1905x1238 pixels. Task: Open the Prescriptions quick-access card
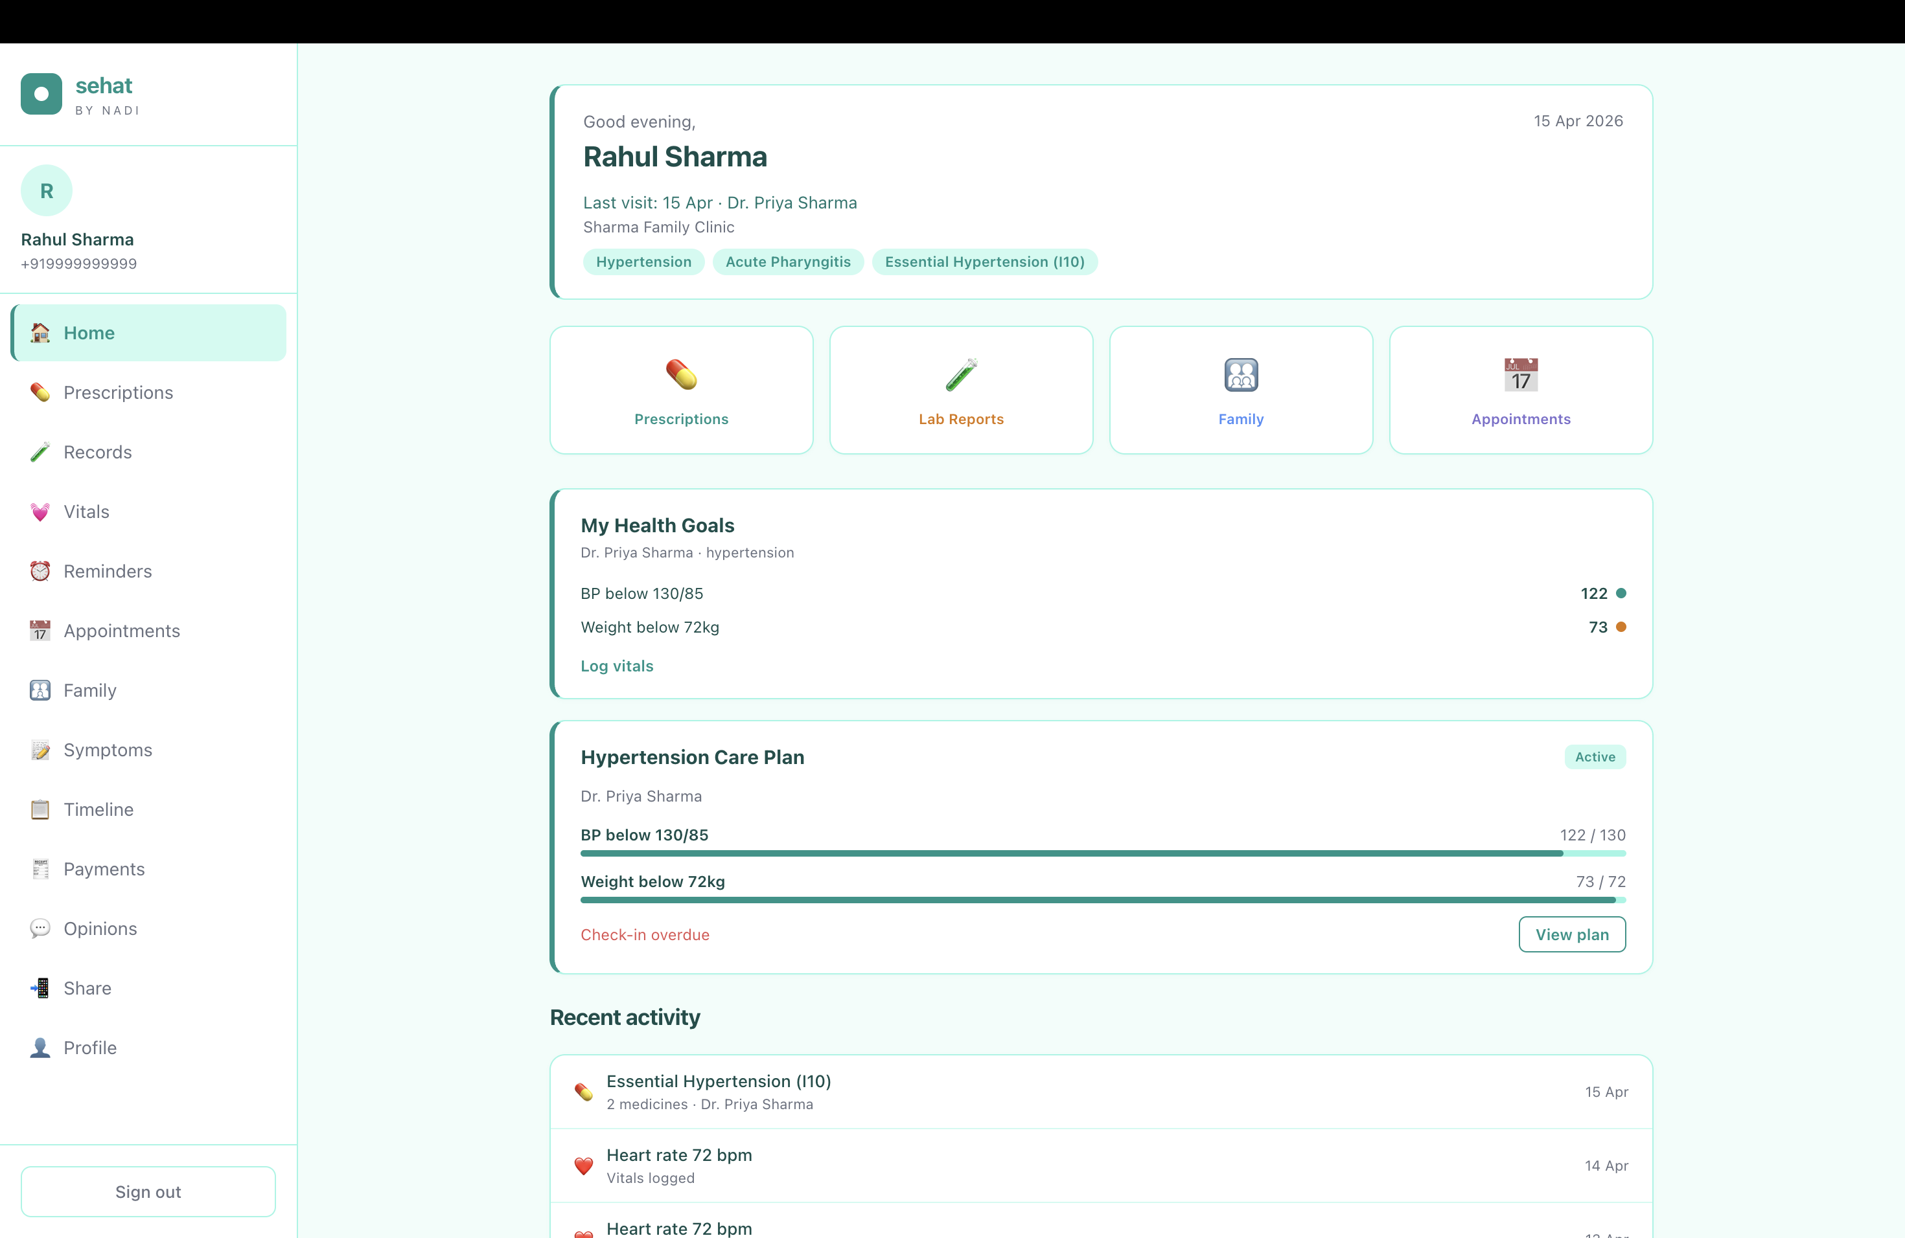[x=681, y=390]
